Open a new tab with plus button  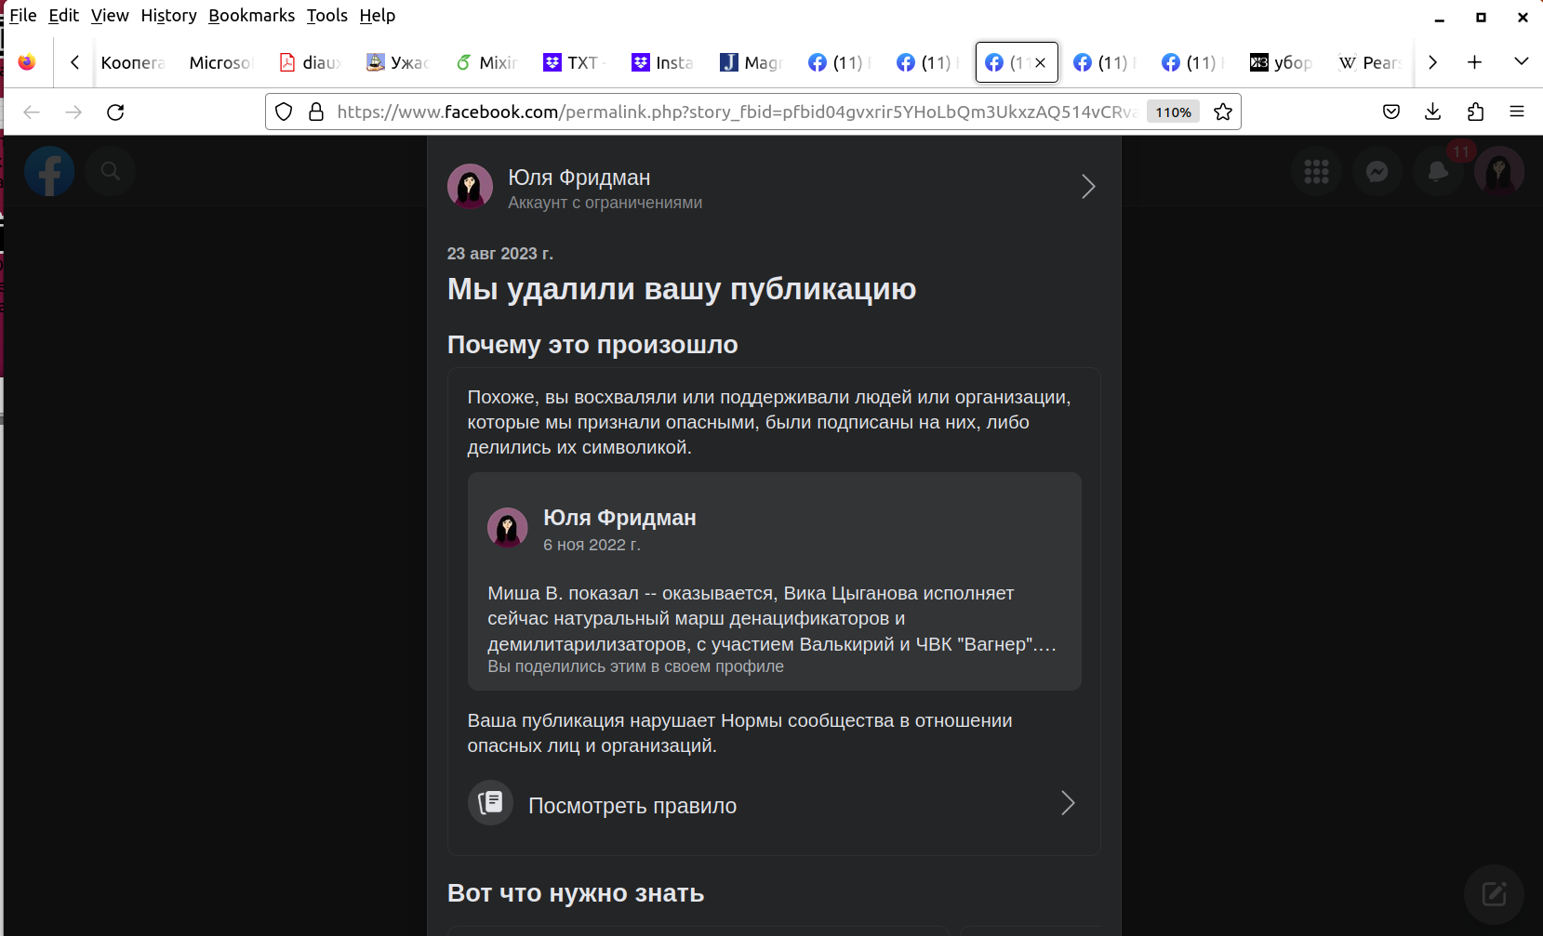(1474, 62)
